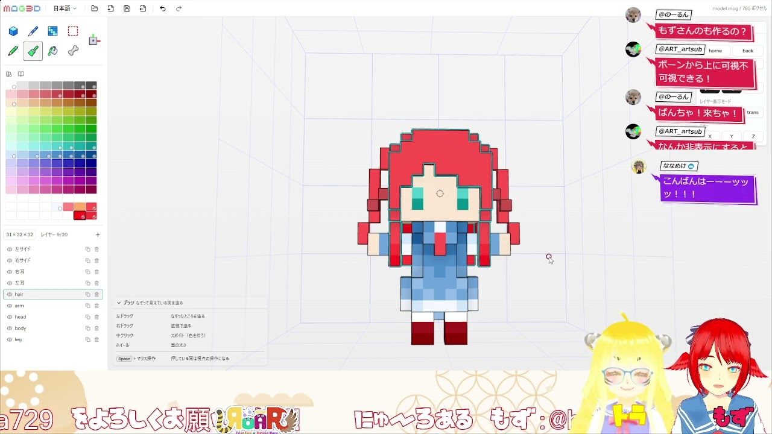This screenshot has width=772, height=434.
Task: Delete the leg layer
Action: coord(96,340)
